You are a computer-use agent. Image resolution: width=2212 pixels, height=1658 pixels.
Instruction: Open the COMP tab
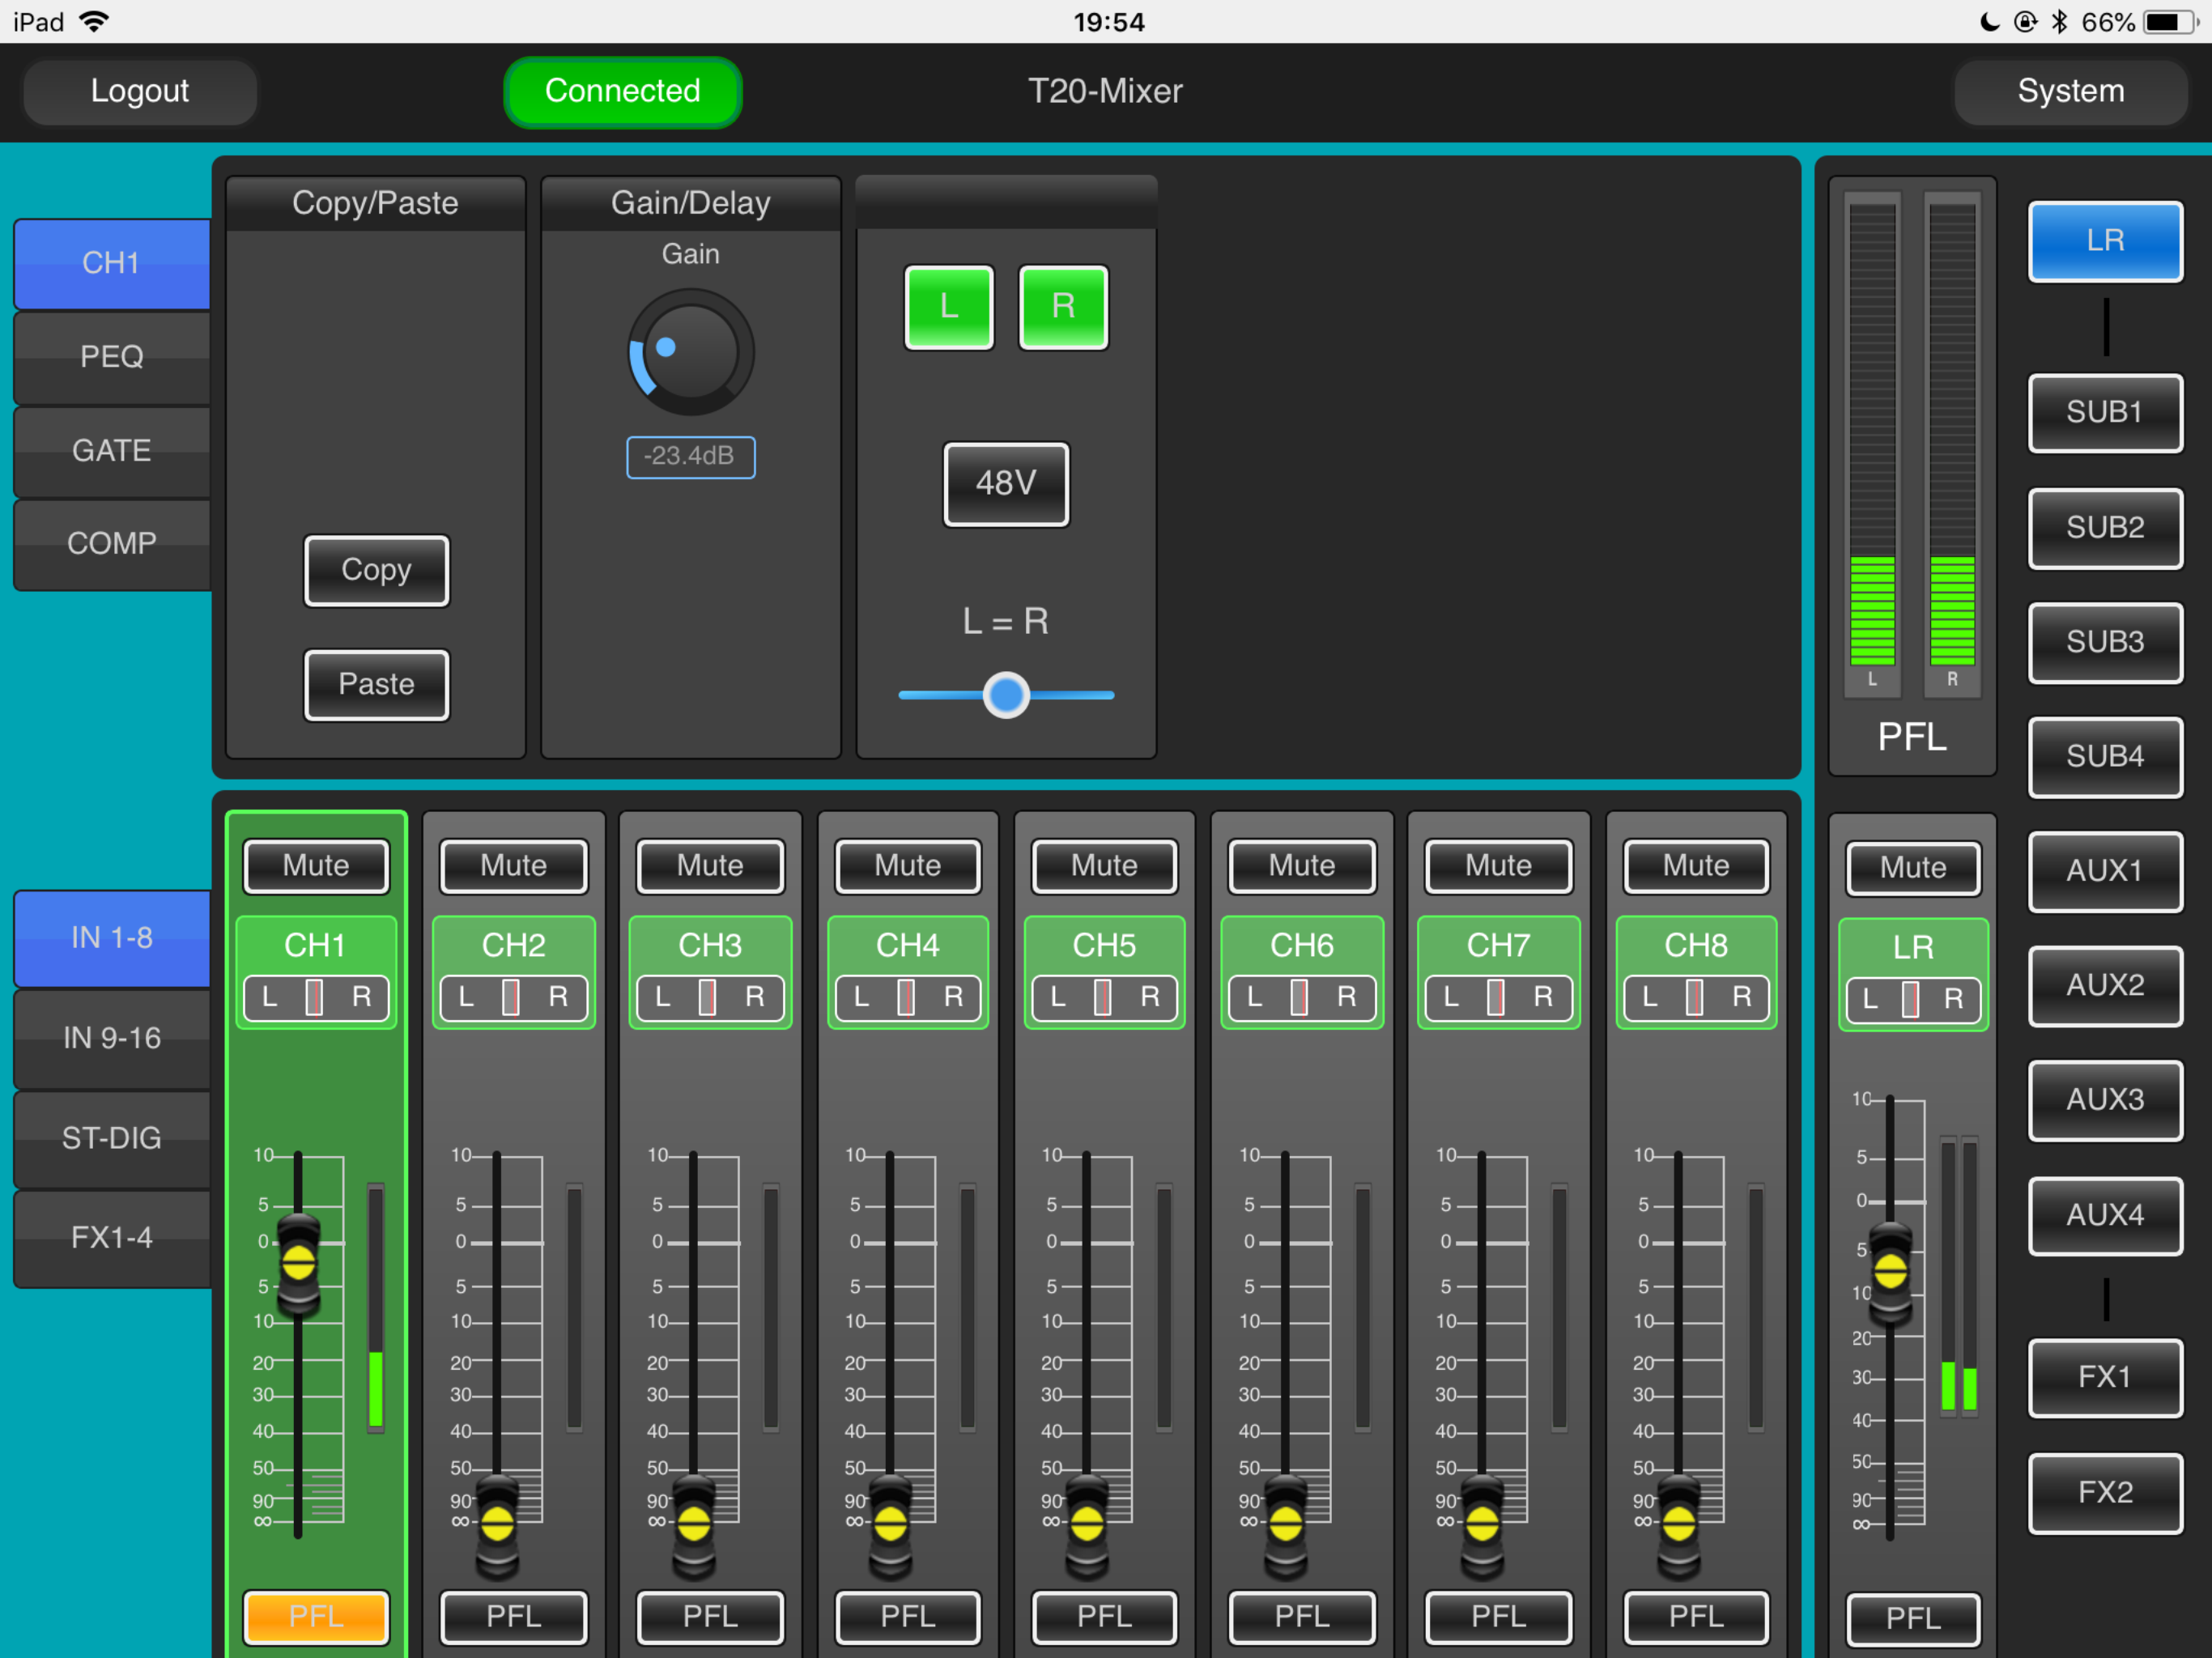(x=112, y=544)
